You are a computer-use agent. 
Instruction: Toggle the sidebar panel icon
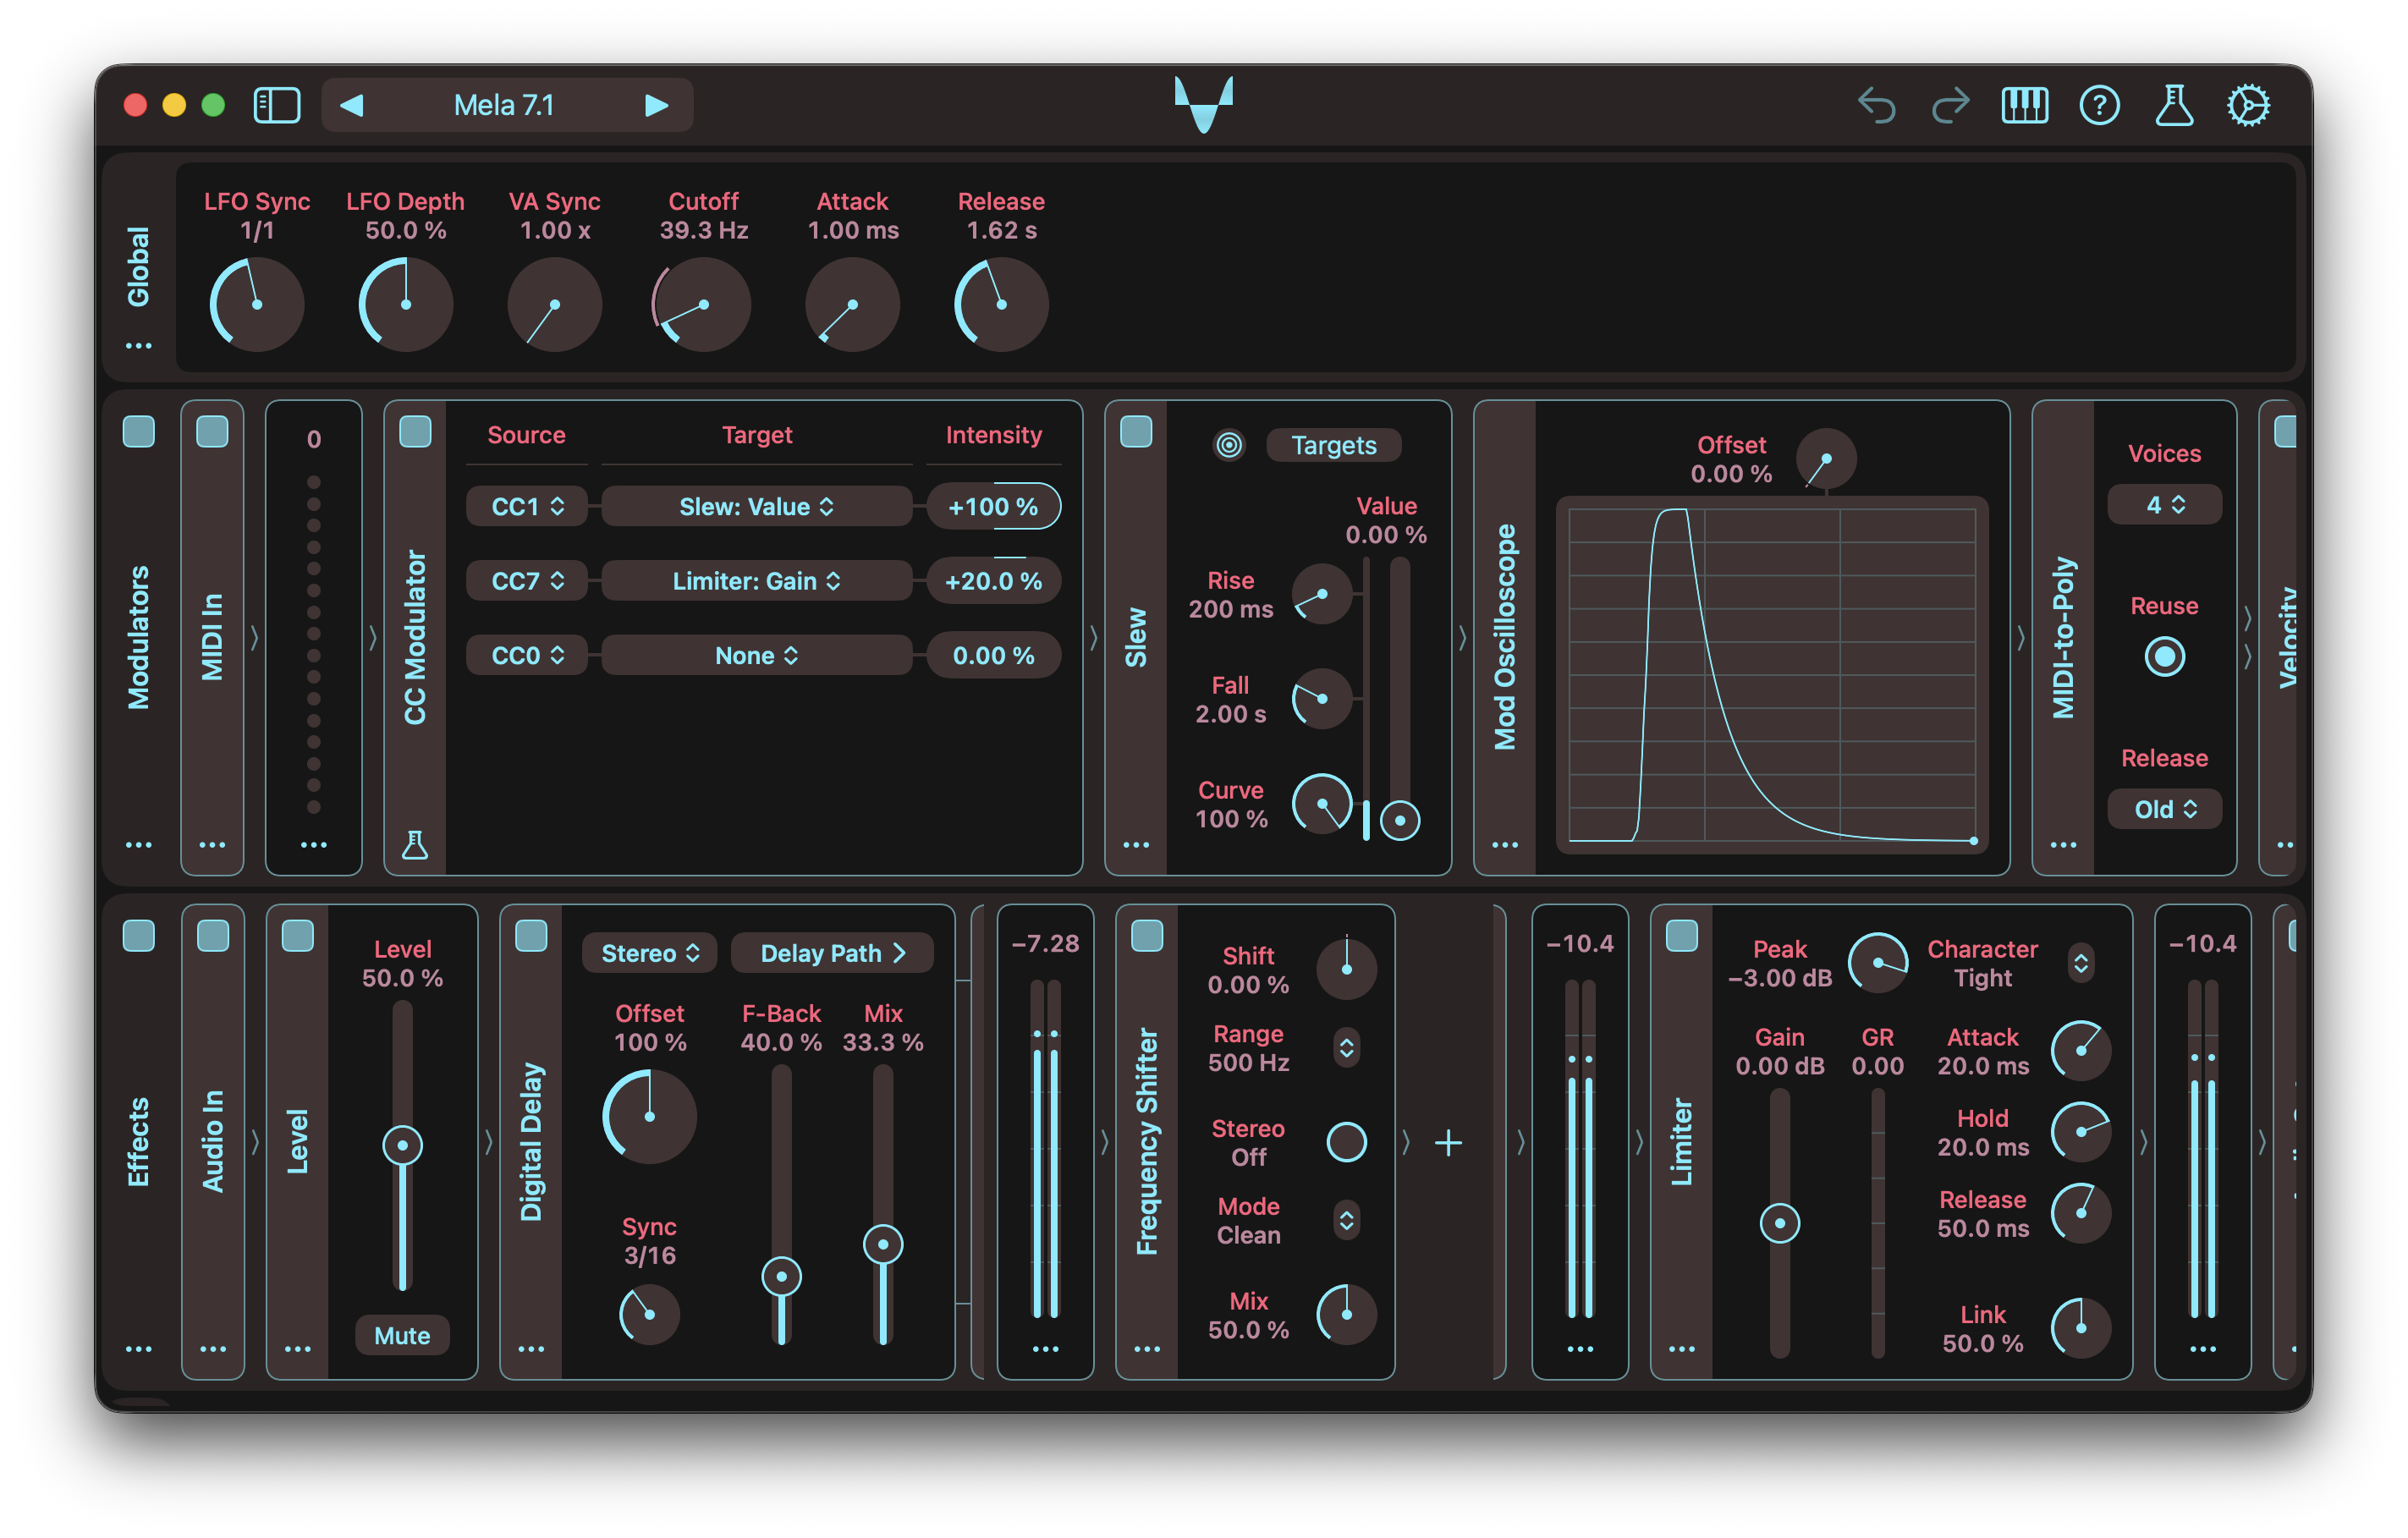click(x=277, y=105)
